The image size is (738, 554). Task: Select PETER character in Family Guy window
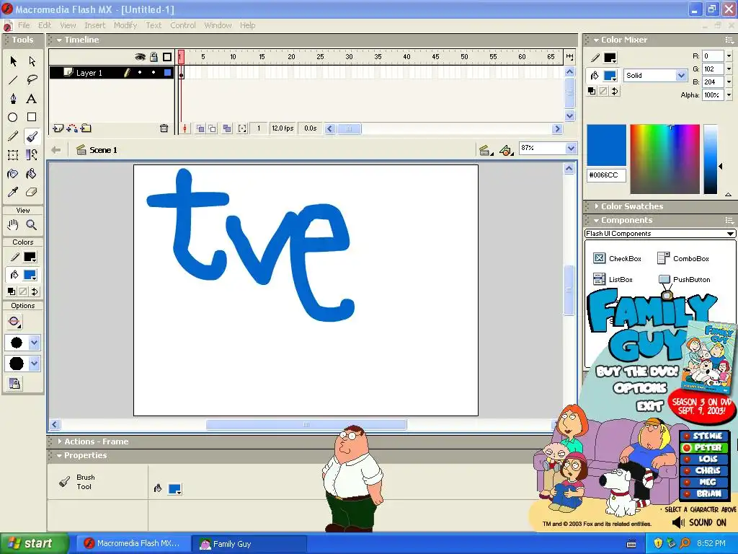pos(703,447)
